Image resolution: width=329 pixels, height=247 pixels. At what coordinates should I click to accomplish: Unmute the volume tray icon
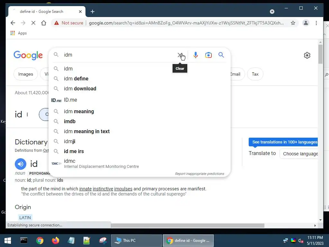point(301,241)
